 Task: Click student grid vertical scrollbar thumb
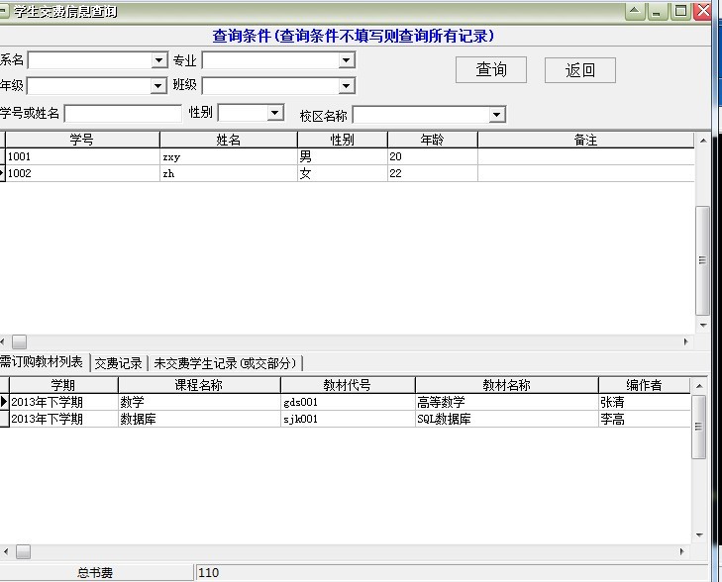click(702, 260)
